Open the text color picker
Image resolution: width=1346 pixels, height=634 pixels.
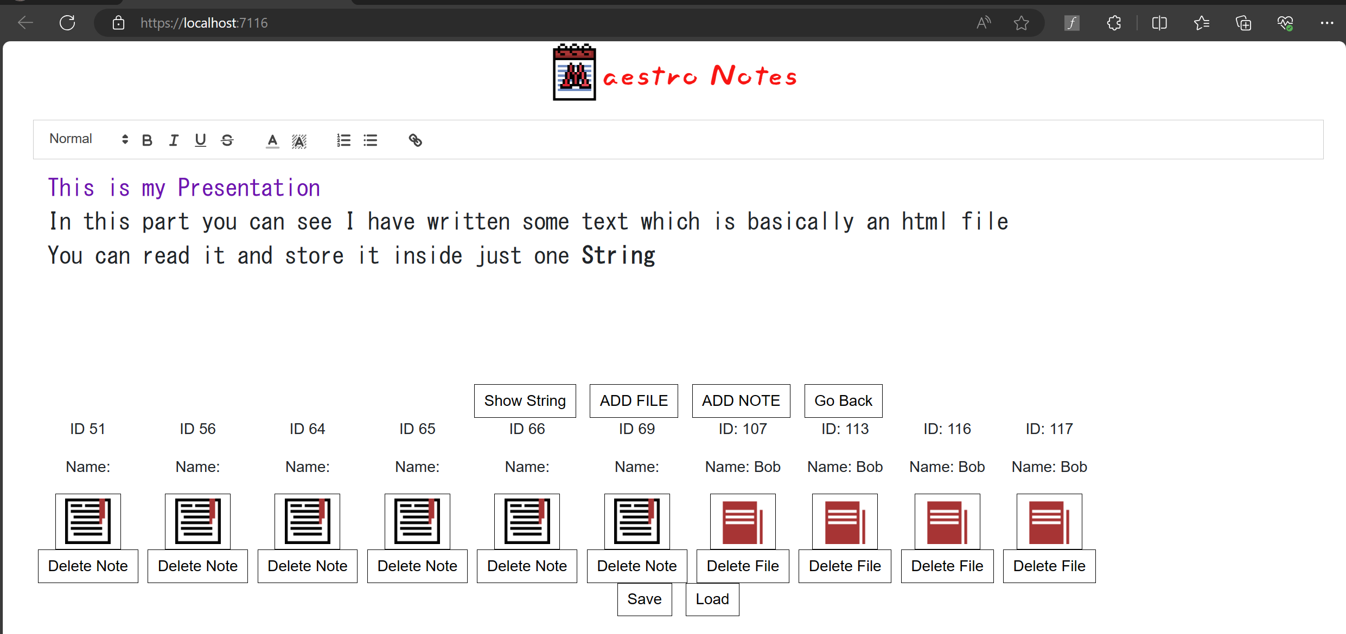click(272, 141)
